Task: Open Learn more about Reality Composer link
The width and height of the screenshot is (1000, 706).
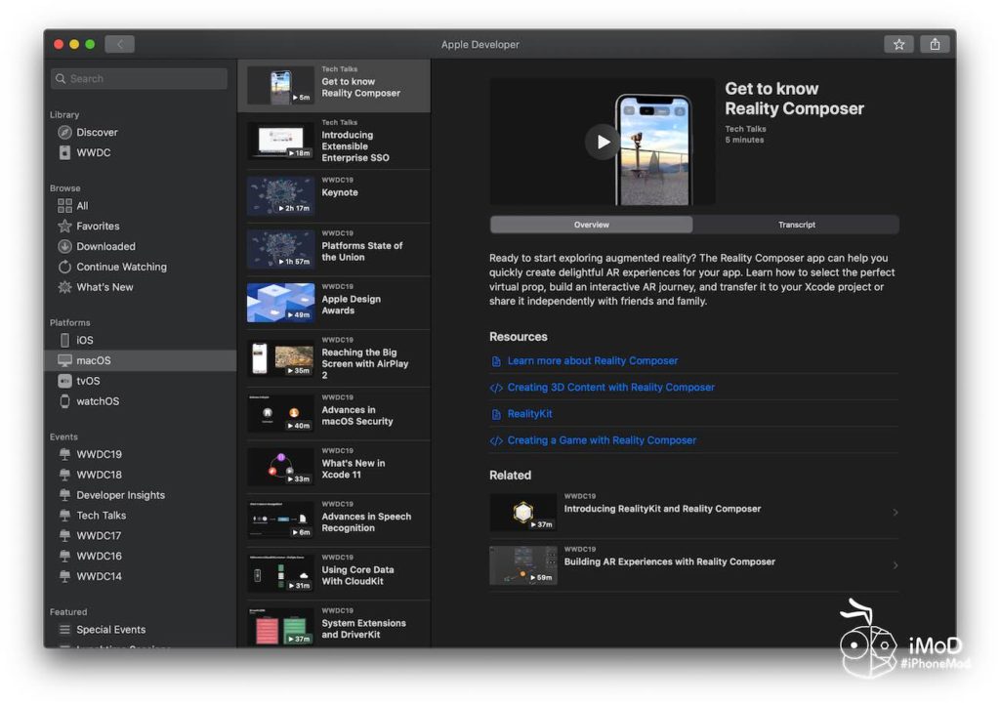Action: tap(592, 360)
